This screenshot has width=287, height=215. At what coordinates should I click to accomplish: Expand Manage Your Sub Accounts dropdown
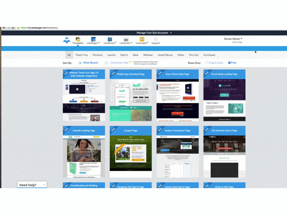click(154, 33)
